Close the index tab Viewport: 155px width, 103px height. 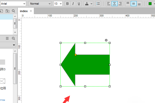tap(31, 11)
